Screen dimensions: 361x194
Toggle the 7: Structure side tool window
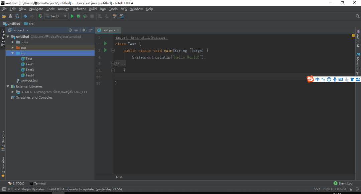click(3, 141)
